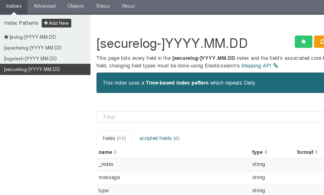Click the orange refresh field list button
The height and width of the screenshot is (195, 324).
pyautogui.click(x=319, y=41)
